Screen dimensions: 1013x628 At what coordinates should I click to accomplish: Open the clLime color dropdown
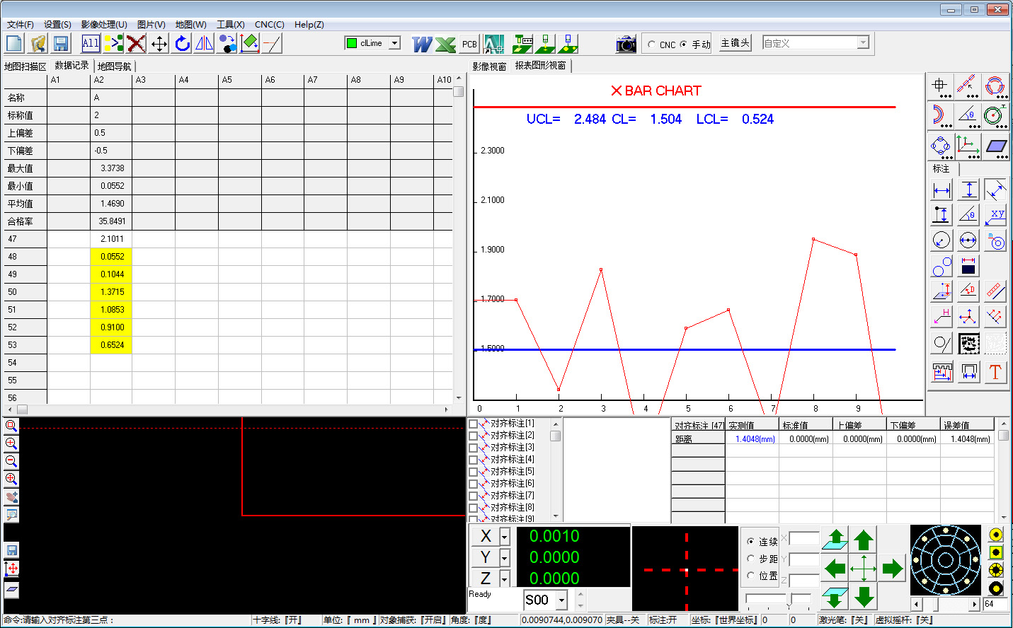(394, 43)
